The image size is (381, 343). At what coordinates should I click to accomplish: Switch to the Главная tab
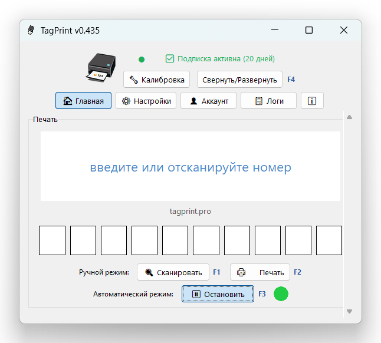tap(83, 101)
